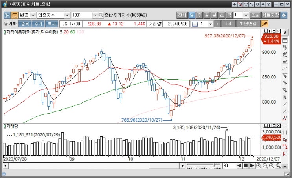Open chart settings wrench icon
The width and height of the screenshot is (292, 178).
pyautogui.click(x=278, y=166)
